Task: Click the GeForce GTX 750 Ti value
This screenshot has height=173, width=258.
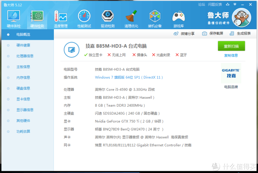Action: tap(129, 121)
